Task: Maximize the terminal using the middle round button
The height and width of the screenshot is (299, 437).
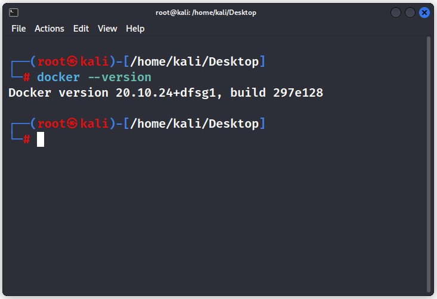Action: click(x=410, y=13)
